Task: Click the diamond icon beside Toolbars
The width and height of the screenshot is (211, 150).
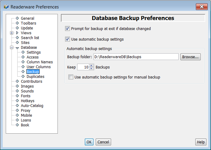Action: click(17, 23)
